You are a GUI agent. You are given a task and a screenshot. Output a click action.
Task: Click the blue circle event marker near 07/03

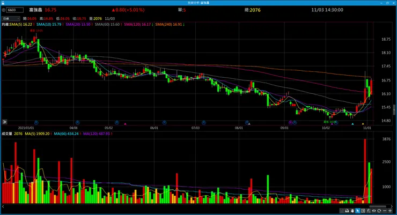coord(203,123)
